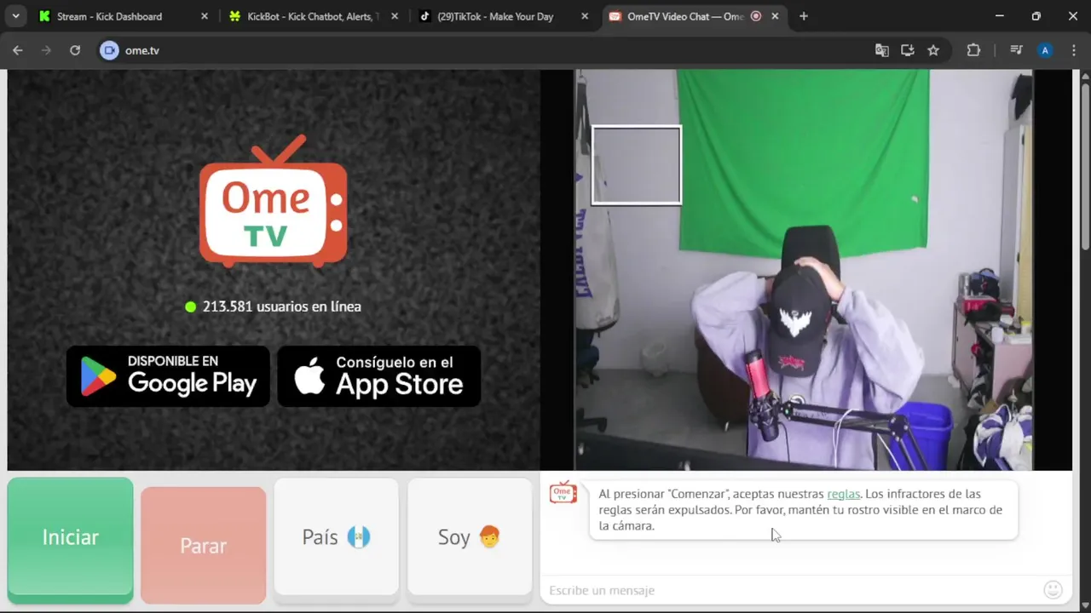Screen dimensions: 1091x613
Task: Open the emoji smiley picker
Action: pyautogui.click(x=1053, y=589)
